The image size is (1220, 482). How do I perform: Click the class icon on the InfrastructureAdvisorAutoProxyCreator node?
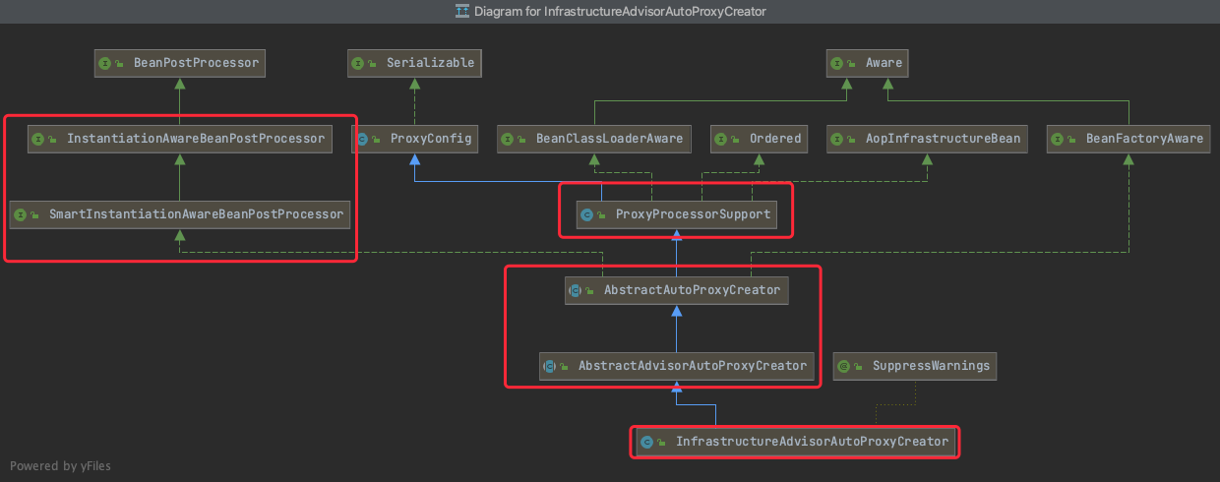point(647,442)
